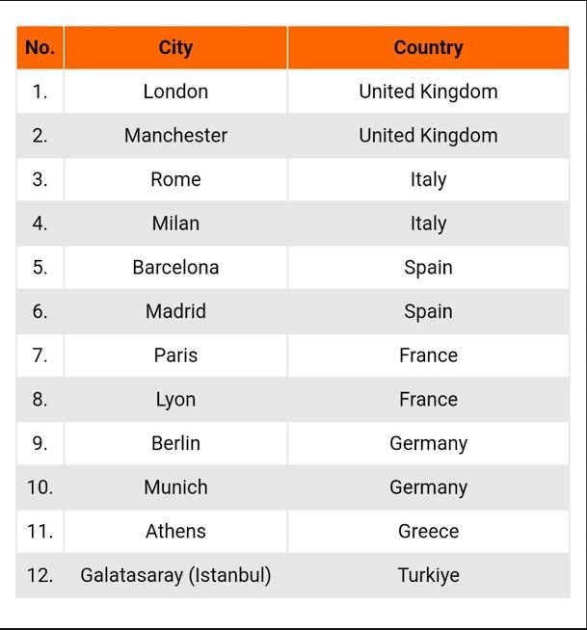
Task: Click the Country column header
Action: [428, 47]
